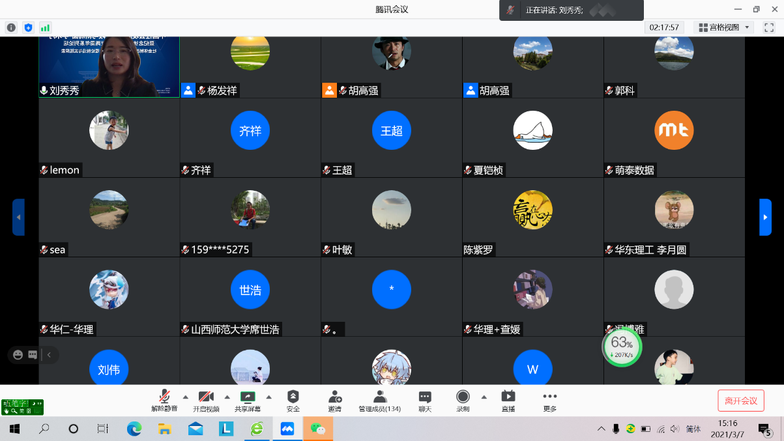
Task: Click the blue shield security status icon
Action: click(28, 27)
